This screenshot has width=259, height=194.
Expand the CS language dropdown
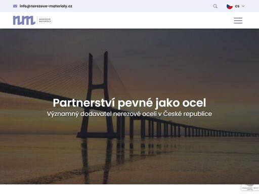tap(240, 6)
